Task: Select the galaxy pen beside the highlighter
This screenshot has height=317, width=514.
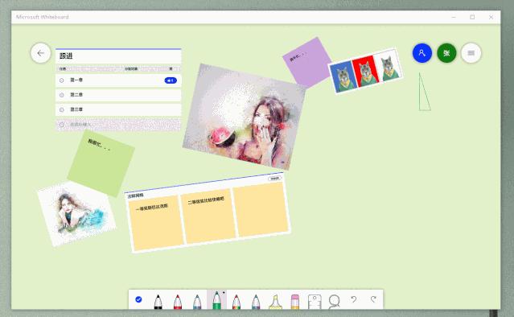Action: [256, 302]
